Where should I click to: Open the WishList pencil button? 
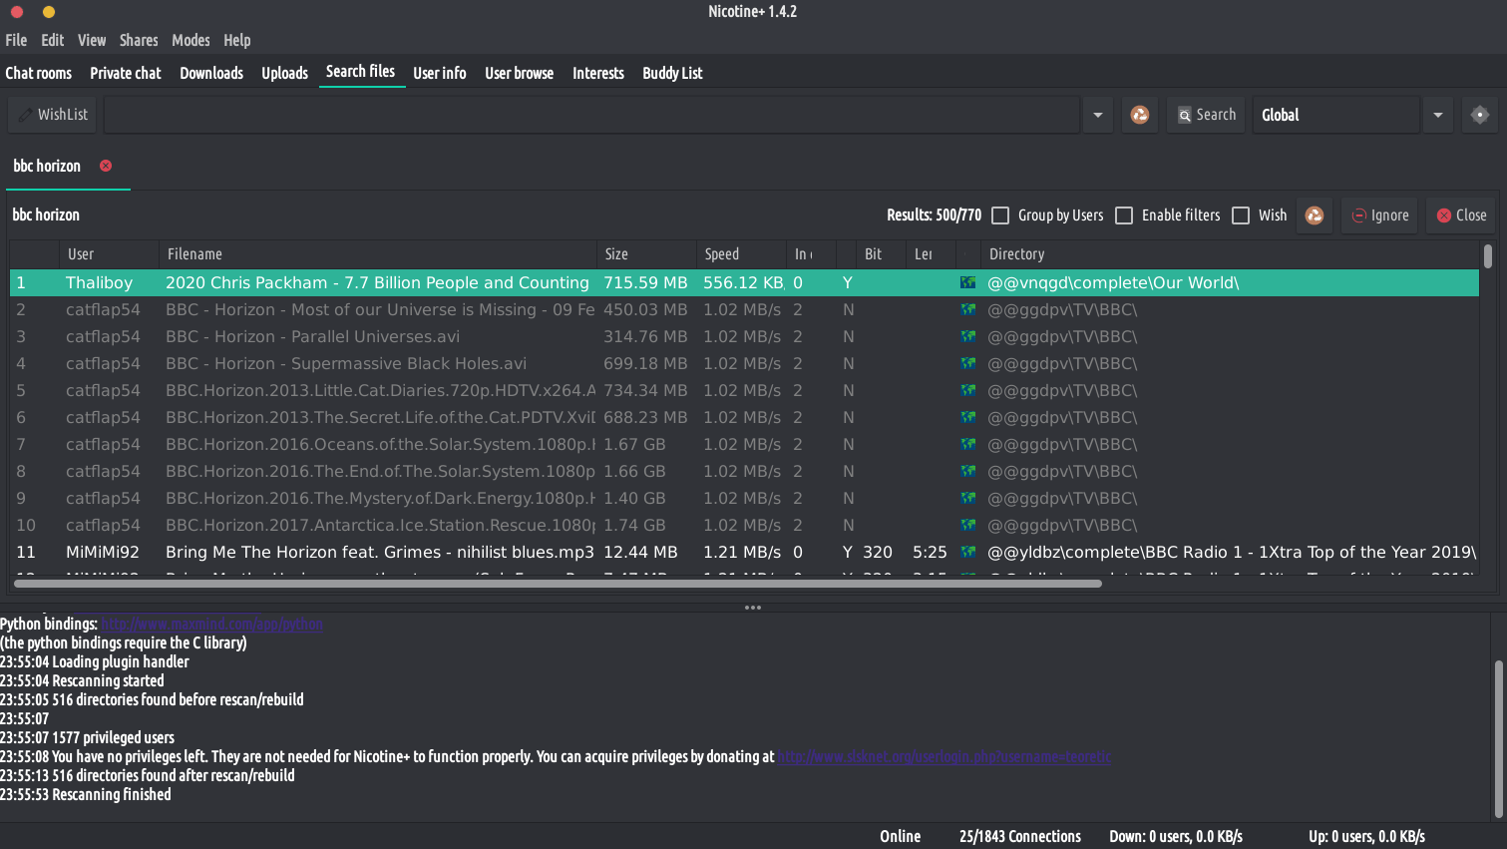click(53, 115)
